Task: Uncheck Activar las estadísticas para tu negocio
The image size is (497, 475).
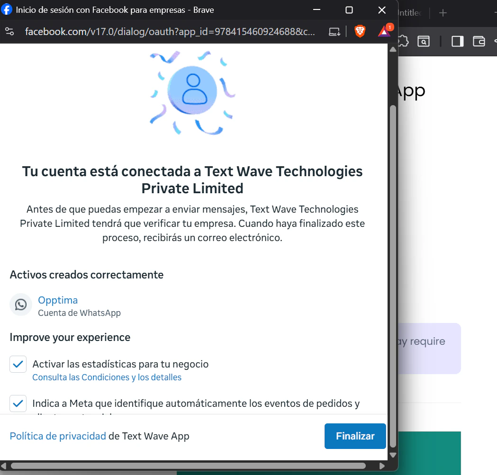Action: (x=18, y=364)
